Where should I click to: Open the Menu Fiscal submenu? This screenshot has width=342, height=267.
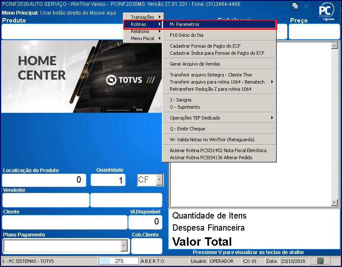(x=143, y=38)
